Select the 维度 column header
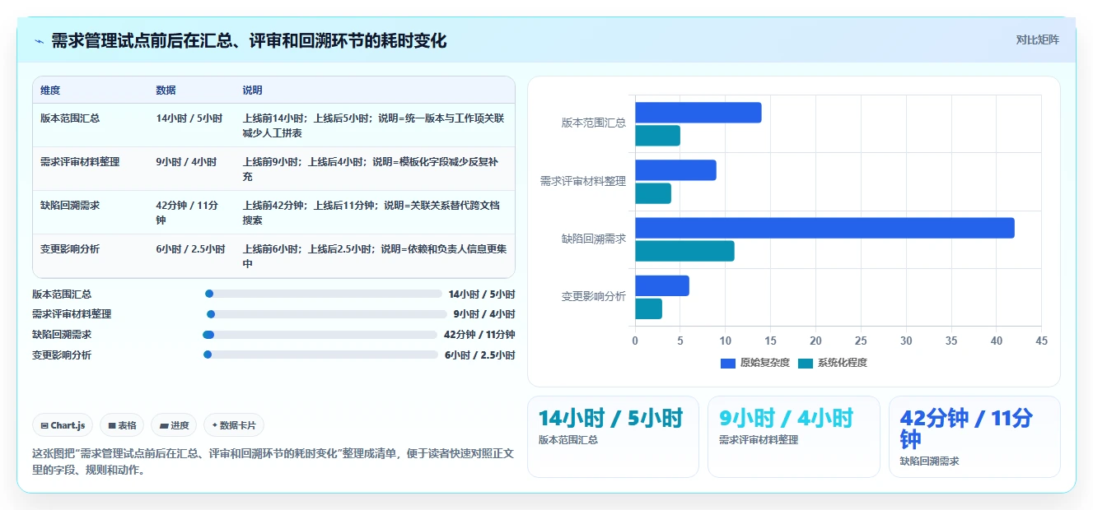 [50, 90]
